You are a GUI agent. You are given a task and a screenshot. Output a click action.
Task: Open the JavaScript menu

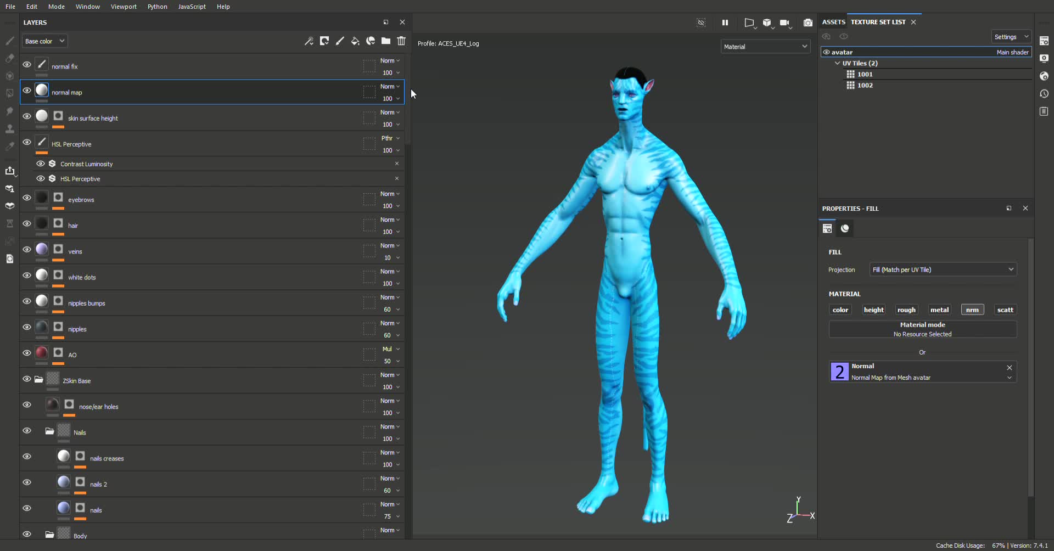point(192,7)
